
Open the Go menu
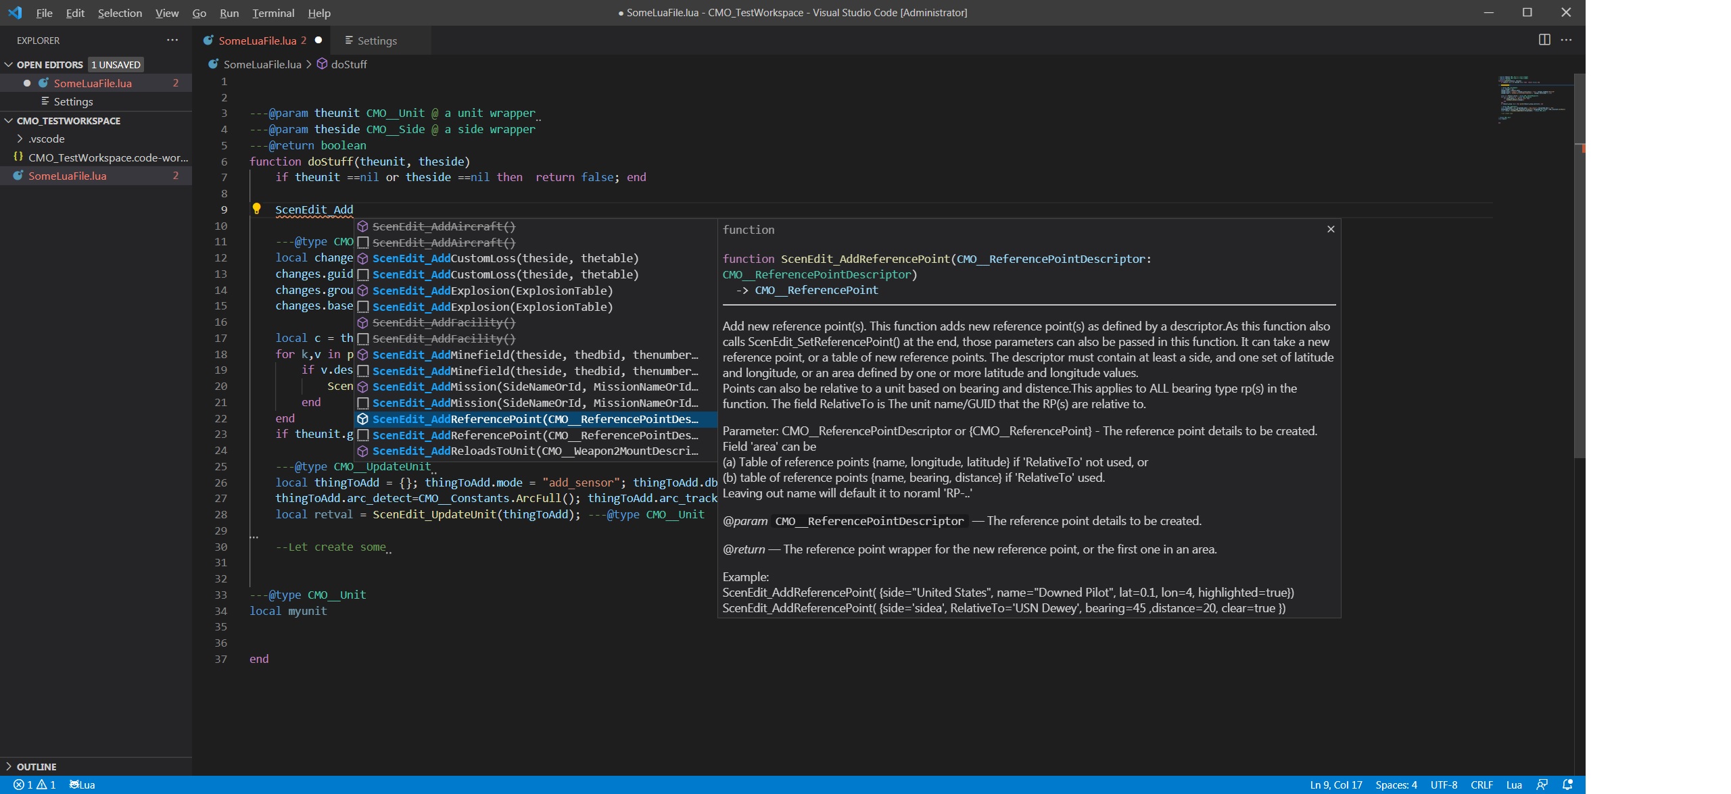click(x=199, y=13)
